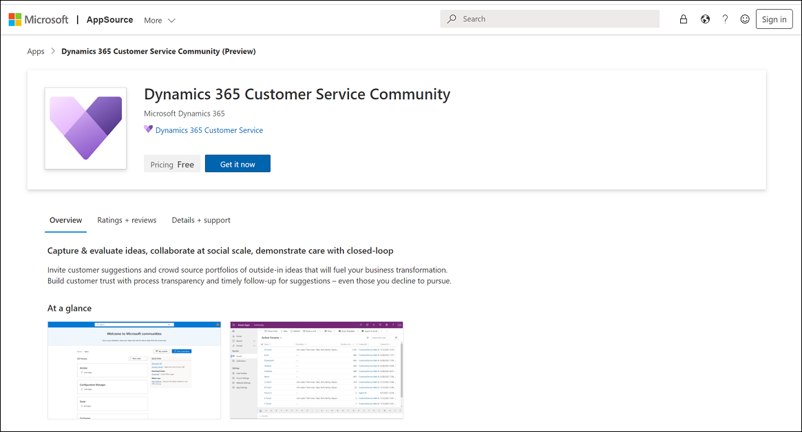Click the purple heart Dynamics 365 icon
The height and width of the screenshot is (432, 802).
[x=147, y=130]
